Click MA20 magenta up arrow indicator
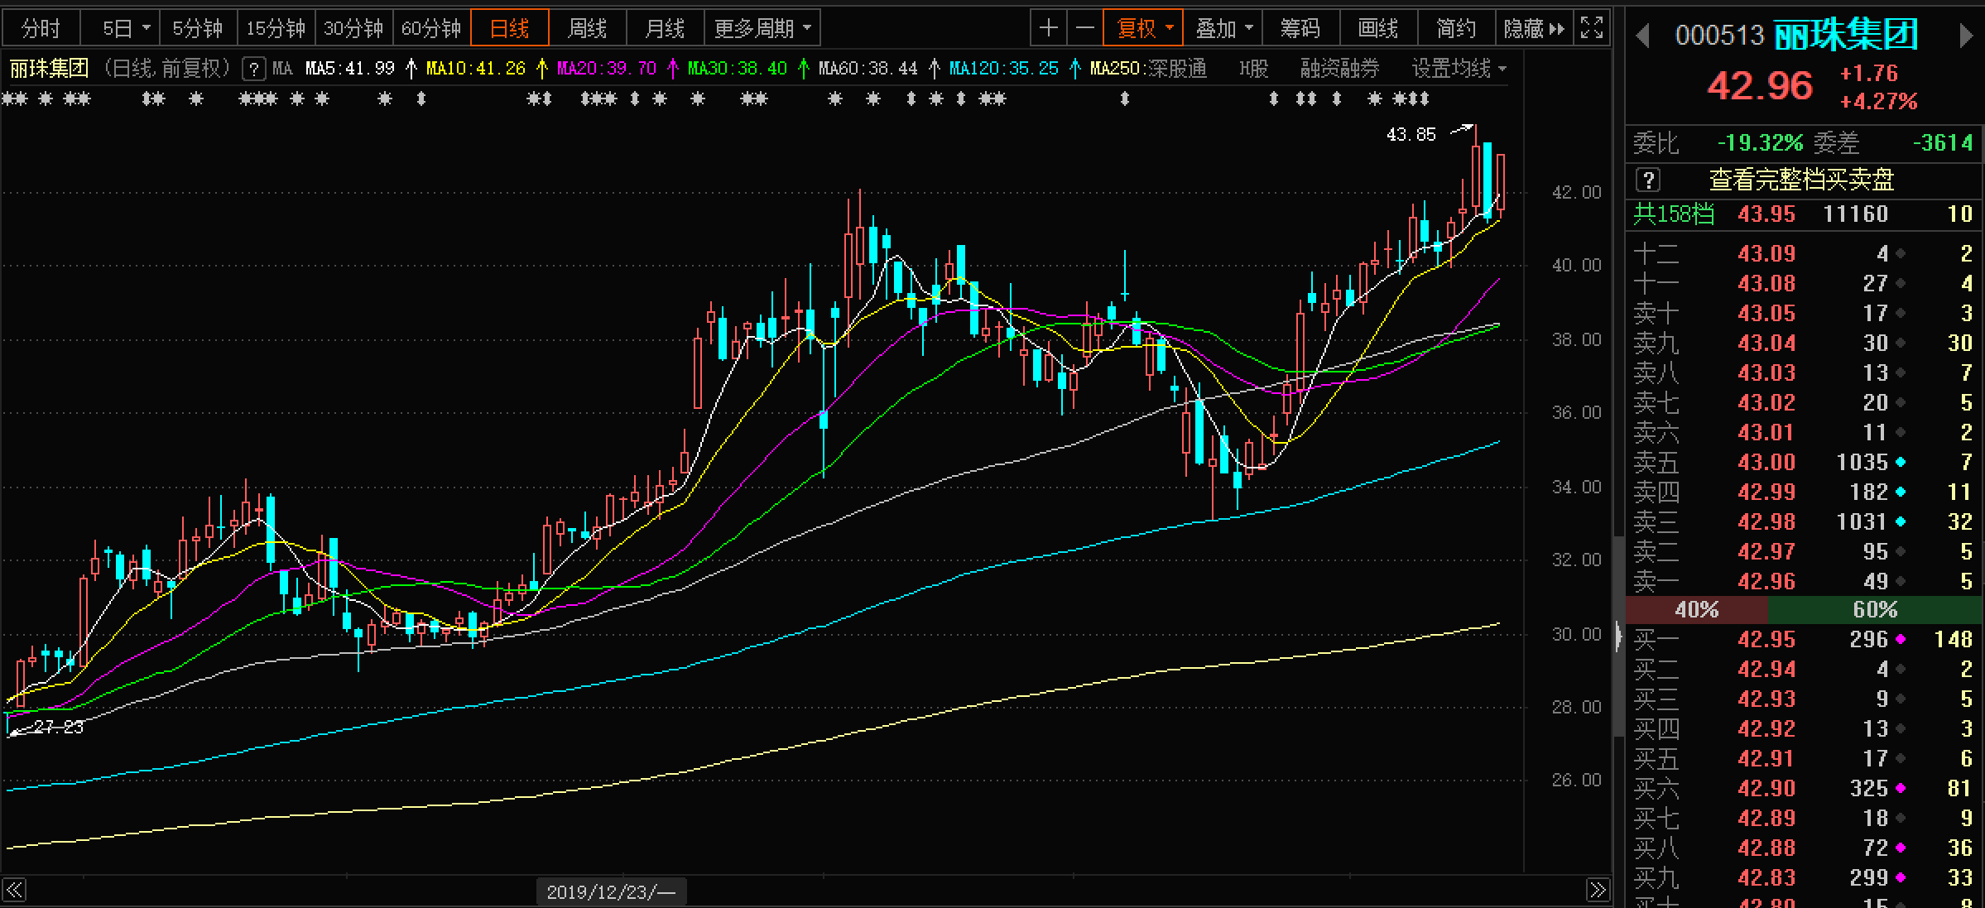This screenshot has width=1985, height=908. tap(672, 69)
